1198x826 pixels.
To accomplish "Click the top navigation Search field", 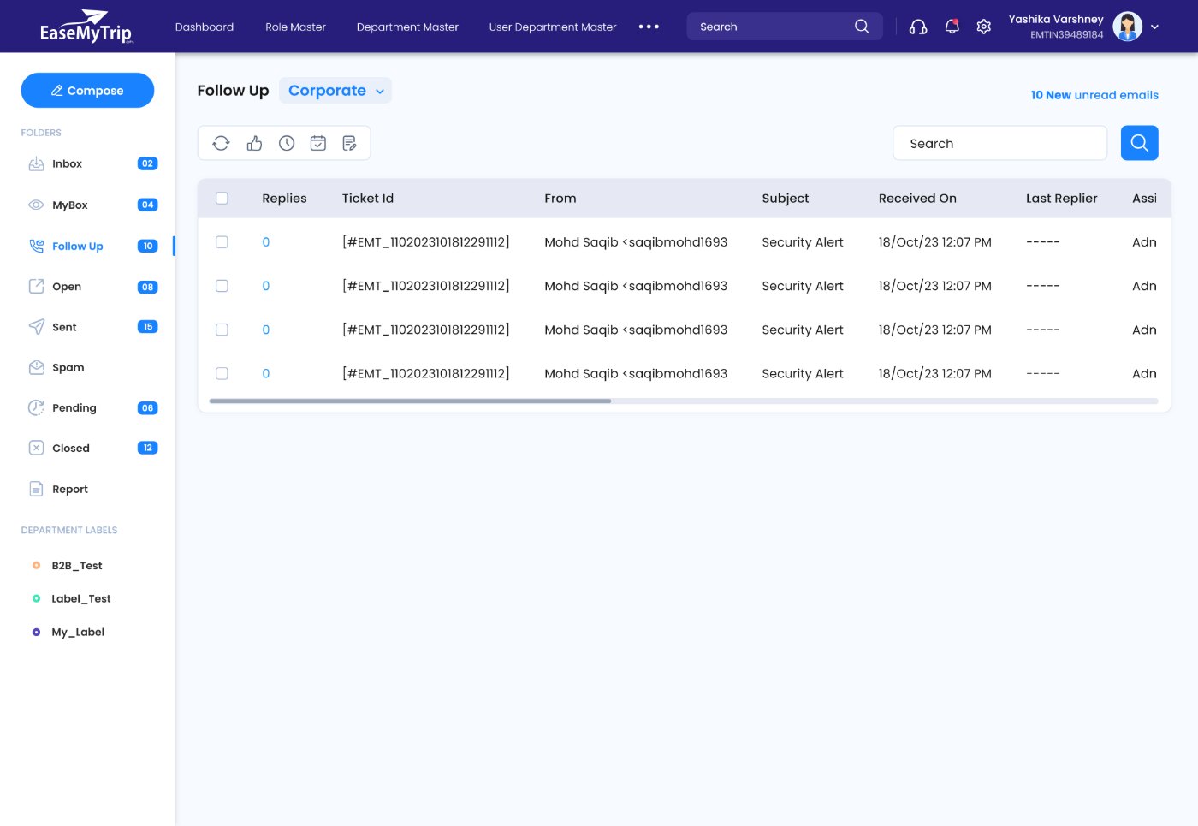I will [x=784, y=27].
